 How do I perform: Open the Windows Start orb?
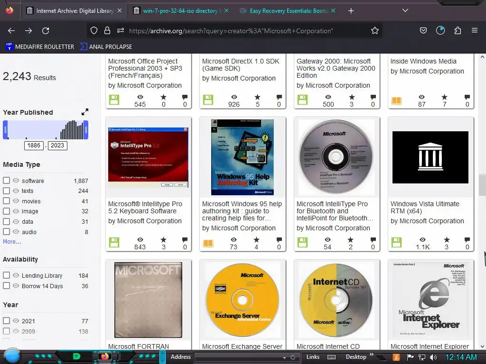12,356
